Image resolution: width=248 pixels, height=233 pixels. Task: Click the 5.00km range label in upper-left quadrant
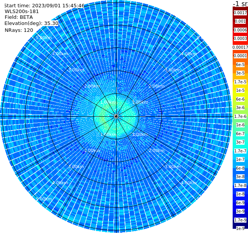tap(44, 38)
